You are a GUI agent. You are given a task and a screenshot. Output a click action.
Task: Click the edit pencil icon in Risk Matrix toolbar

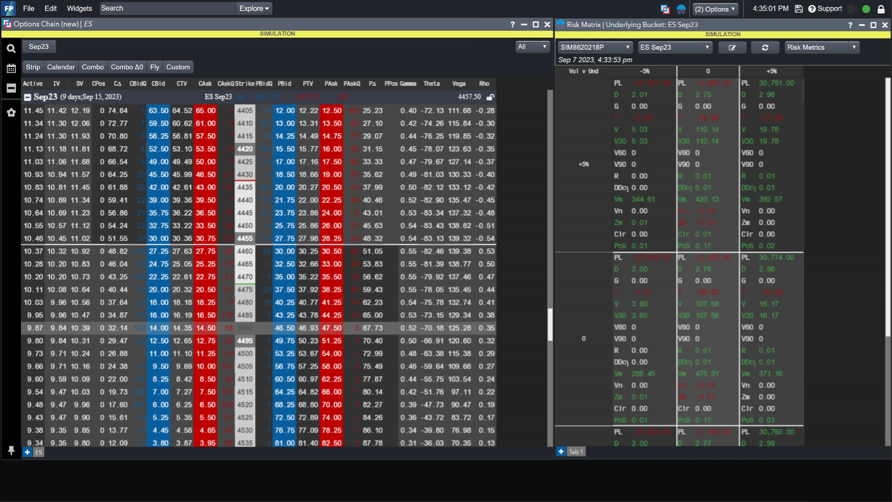[732, 47]
